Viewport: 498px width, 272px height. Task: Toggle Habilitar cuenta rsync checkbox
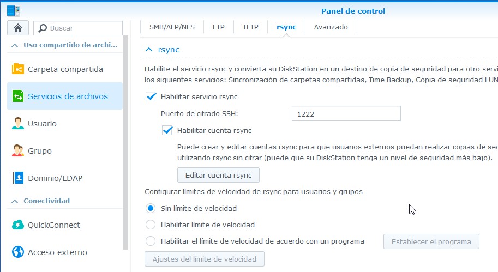coord(167,130)
